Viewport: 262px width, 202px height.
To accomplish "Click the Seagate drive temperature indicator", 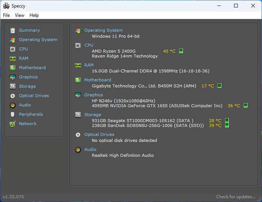I will [x=227, y=120].
